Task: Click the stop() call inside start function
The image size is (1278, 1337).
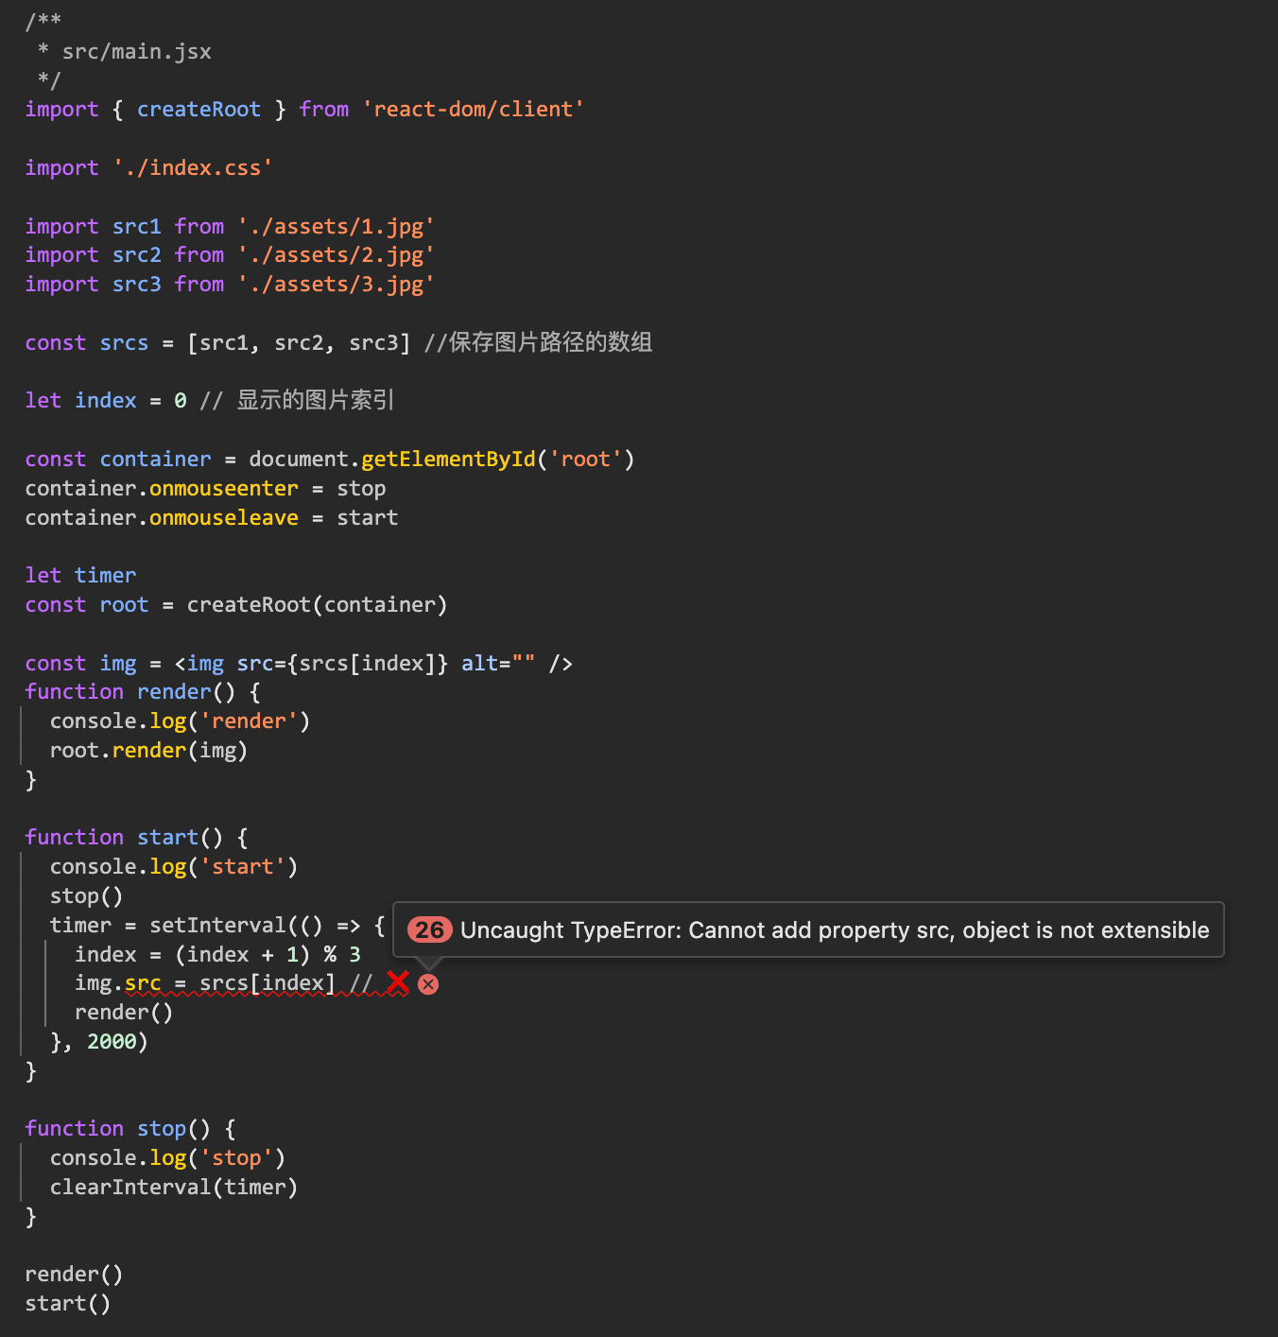Action: click(x=86, y=896)
